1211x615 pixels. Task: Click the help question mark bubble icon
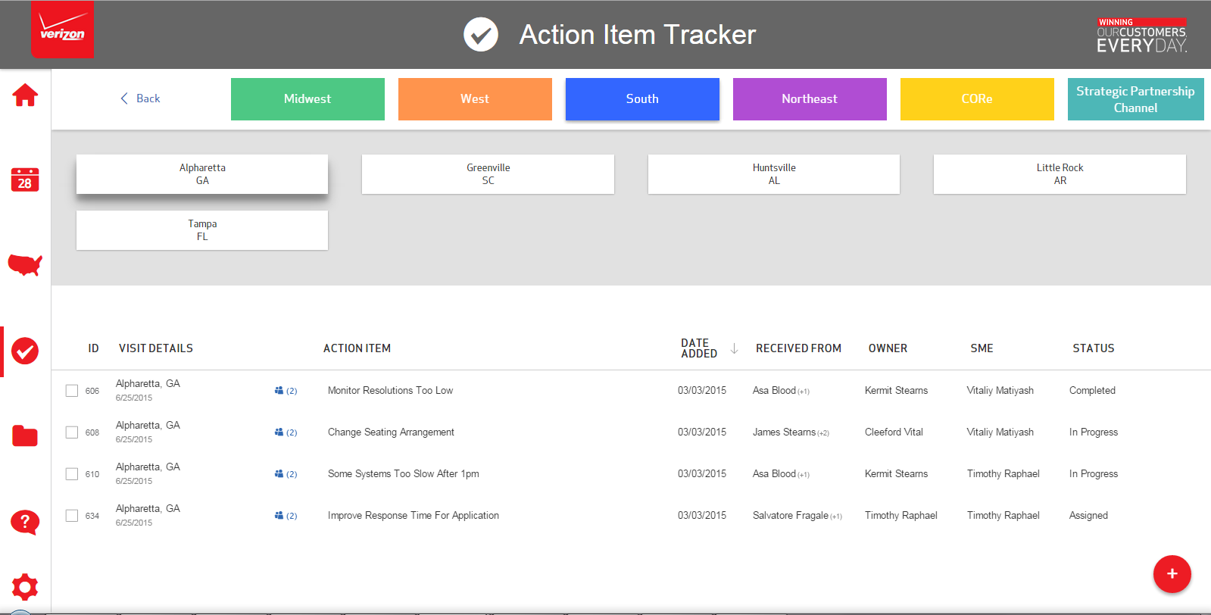point(25,522)
